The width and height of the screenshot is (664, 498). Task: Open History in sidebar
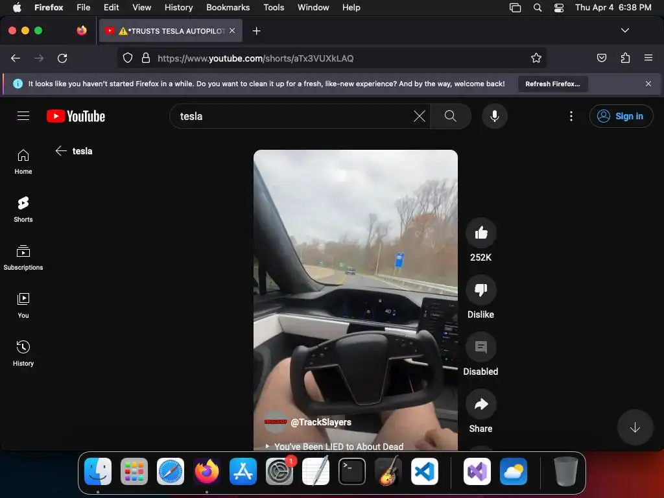point(23,353)
